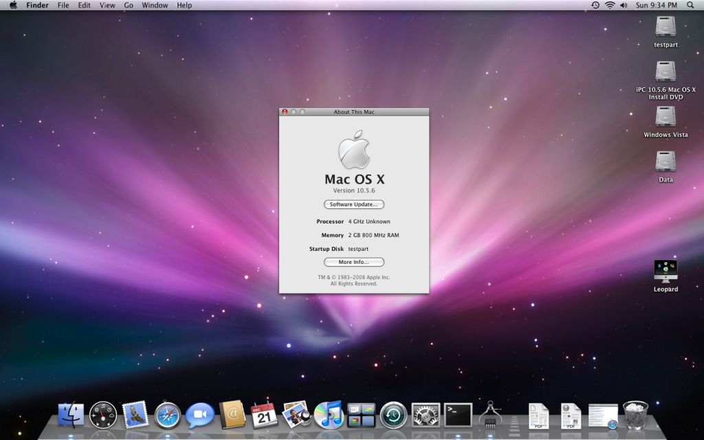The width and height of the screenshot is (704, 440).
Task: Click the Apple logo in About window
Action: click(x=354, y=149)
